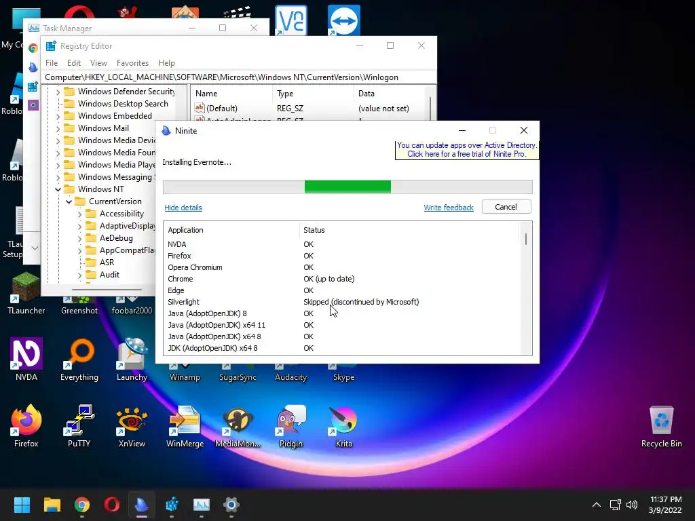Screen dimensions: 695x521
Task: Open Pidgin from the desktop
Action: 290,425
